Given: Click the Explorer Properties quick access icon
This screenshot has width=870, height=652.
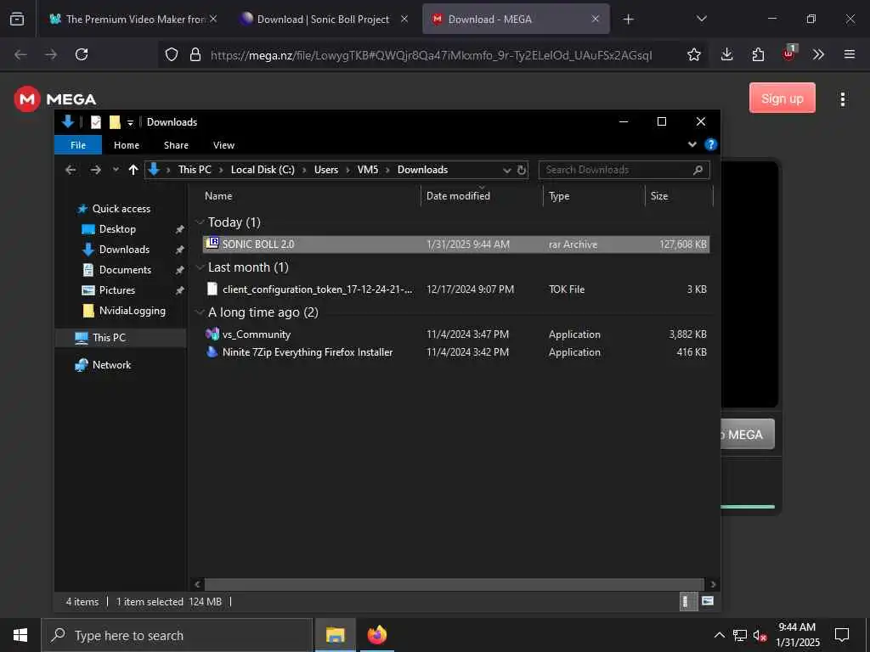Looking at the screenshot, I should (x=96, y=122).
